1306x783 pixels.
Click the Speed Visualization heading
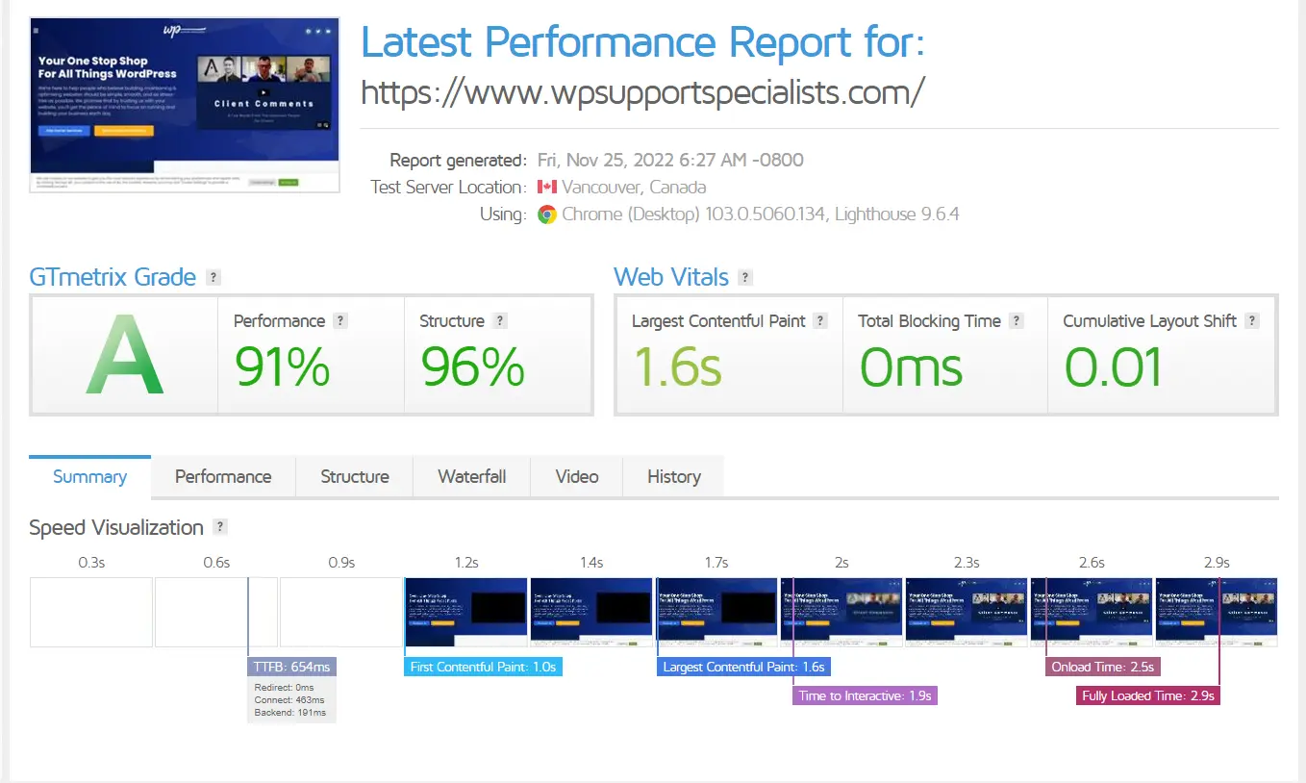pyautogui.click(x=116, y=527)
